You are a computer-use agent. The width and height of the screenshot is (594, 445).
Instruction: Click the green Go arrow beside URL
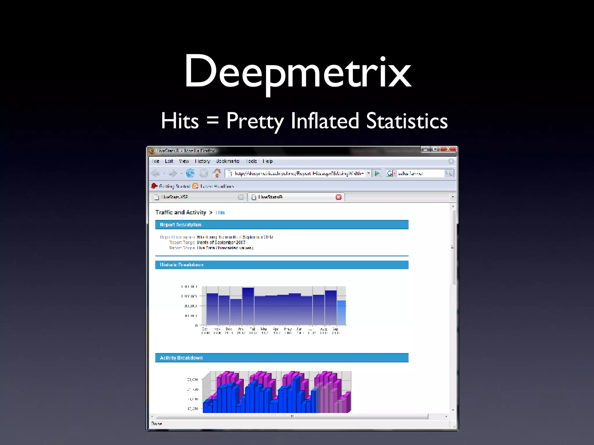point(377,173)
